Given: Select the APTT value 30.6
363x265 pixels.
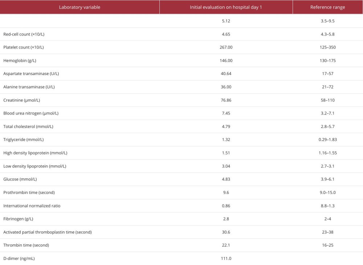Looking at the screenshot, I should point(226,232).
